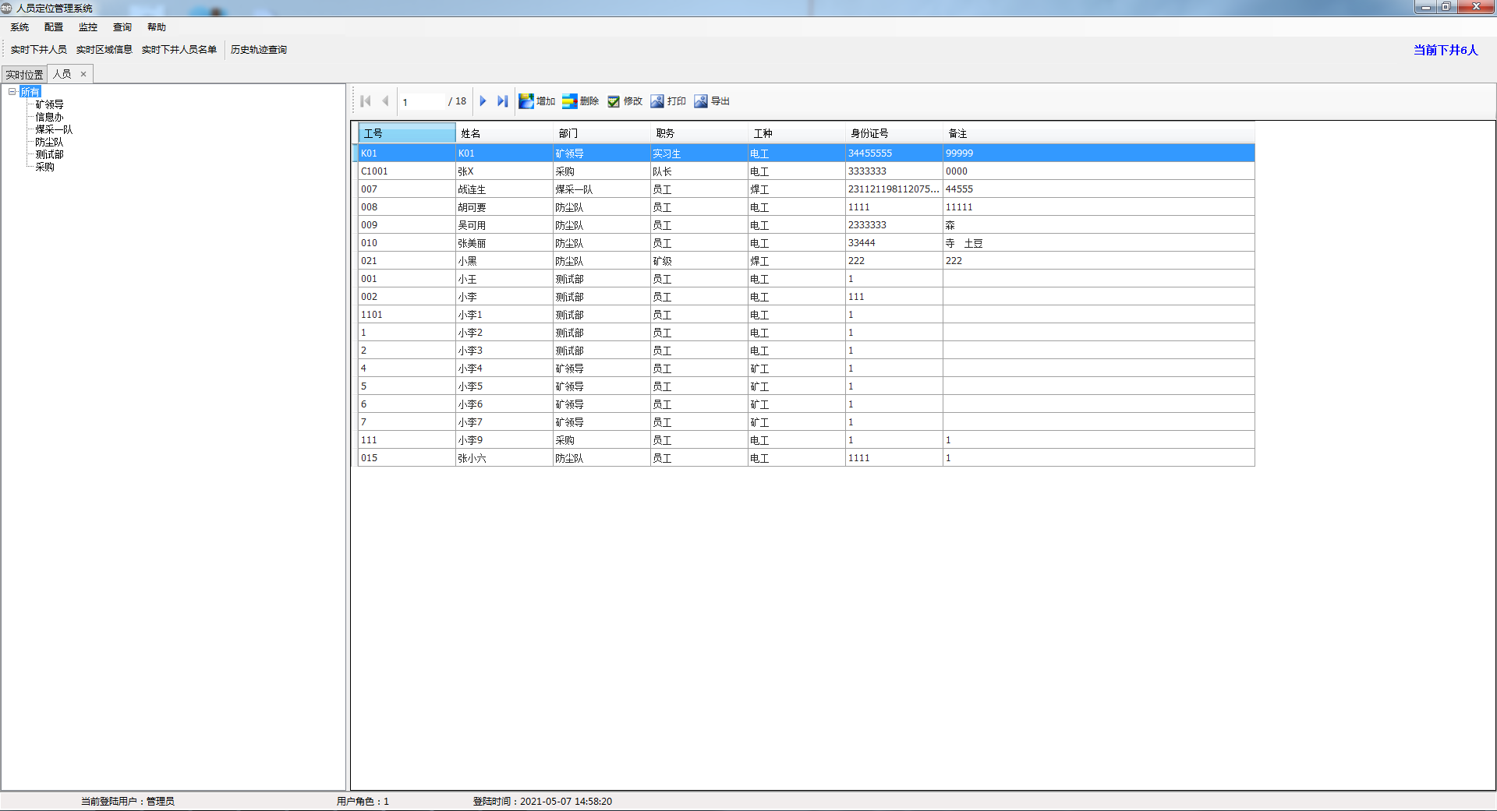
Task: Open the 配置 menu
Action: [54, 27]
